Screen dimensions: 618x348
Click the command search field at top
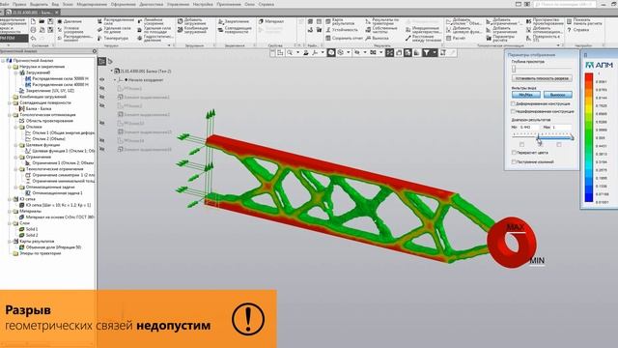tap(564, 4)
